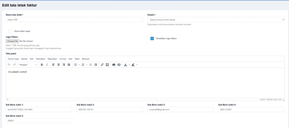The image size is (289, 128).
Task: Click the undo arrow in the editor
Action: 9,65
